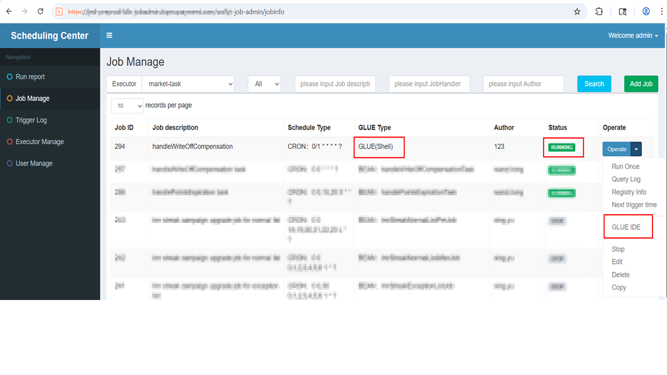The width and height of the screenshot is (667, 375).
Task: Click the handleWriteOffCompensation job description
Action: [192, 146]
